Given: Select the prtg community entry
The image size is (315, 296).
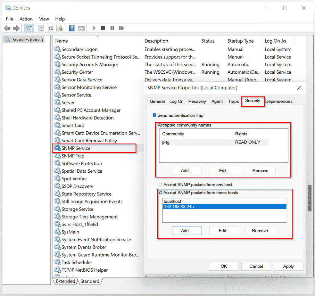Looking at the screenshot, I should 215,142.
